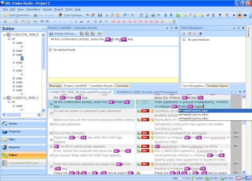Screen dimensions: 252x181
Task: Open Translation Results panel dropdown arrow
Action: (167, 28)
